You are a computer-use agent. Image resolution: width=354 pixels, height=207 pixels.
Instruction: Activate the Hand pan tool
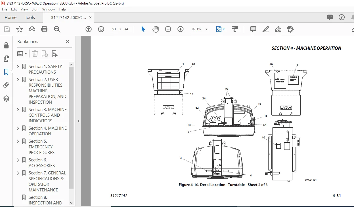[156, 29]
